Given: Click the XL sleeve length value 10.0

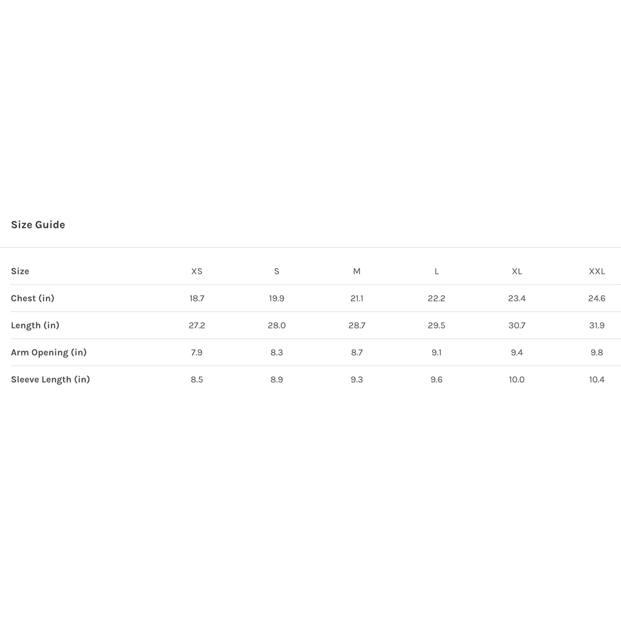Looking at the screenshot, I should (x=517, y=379).
